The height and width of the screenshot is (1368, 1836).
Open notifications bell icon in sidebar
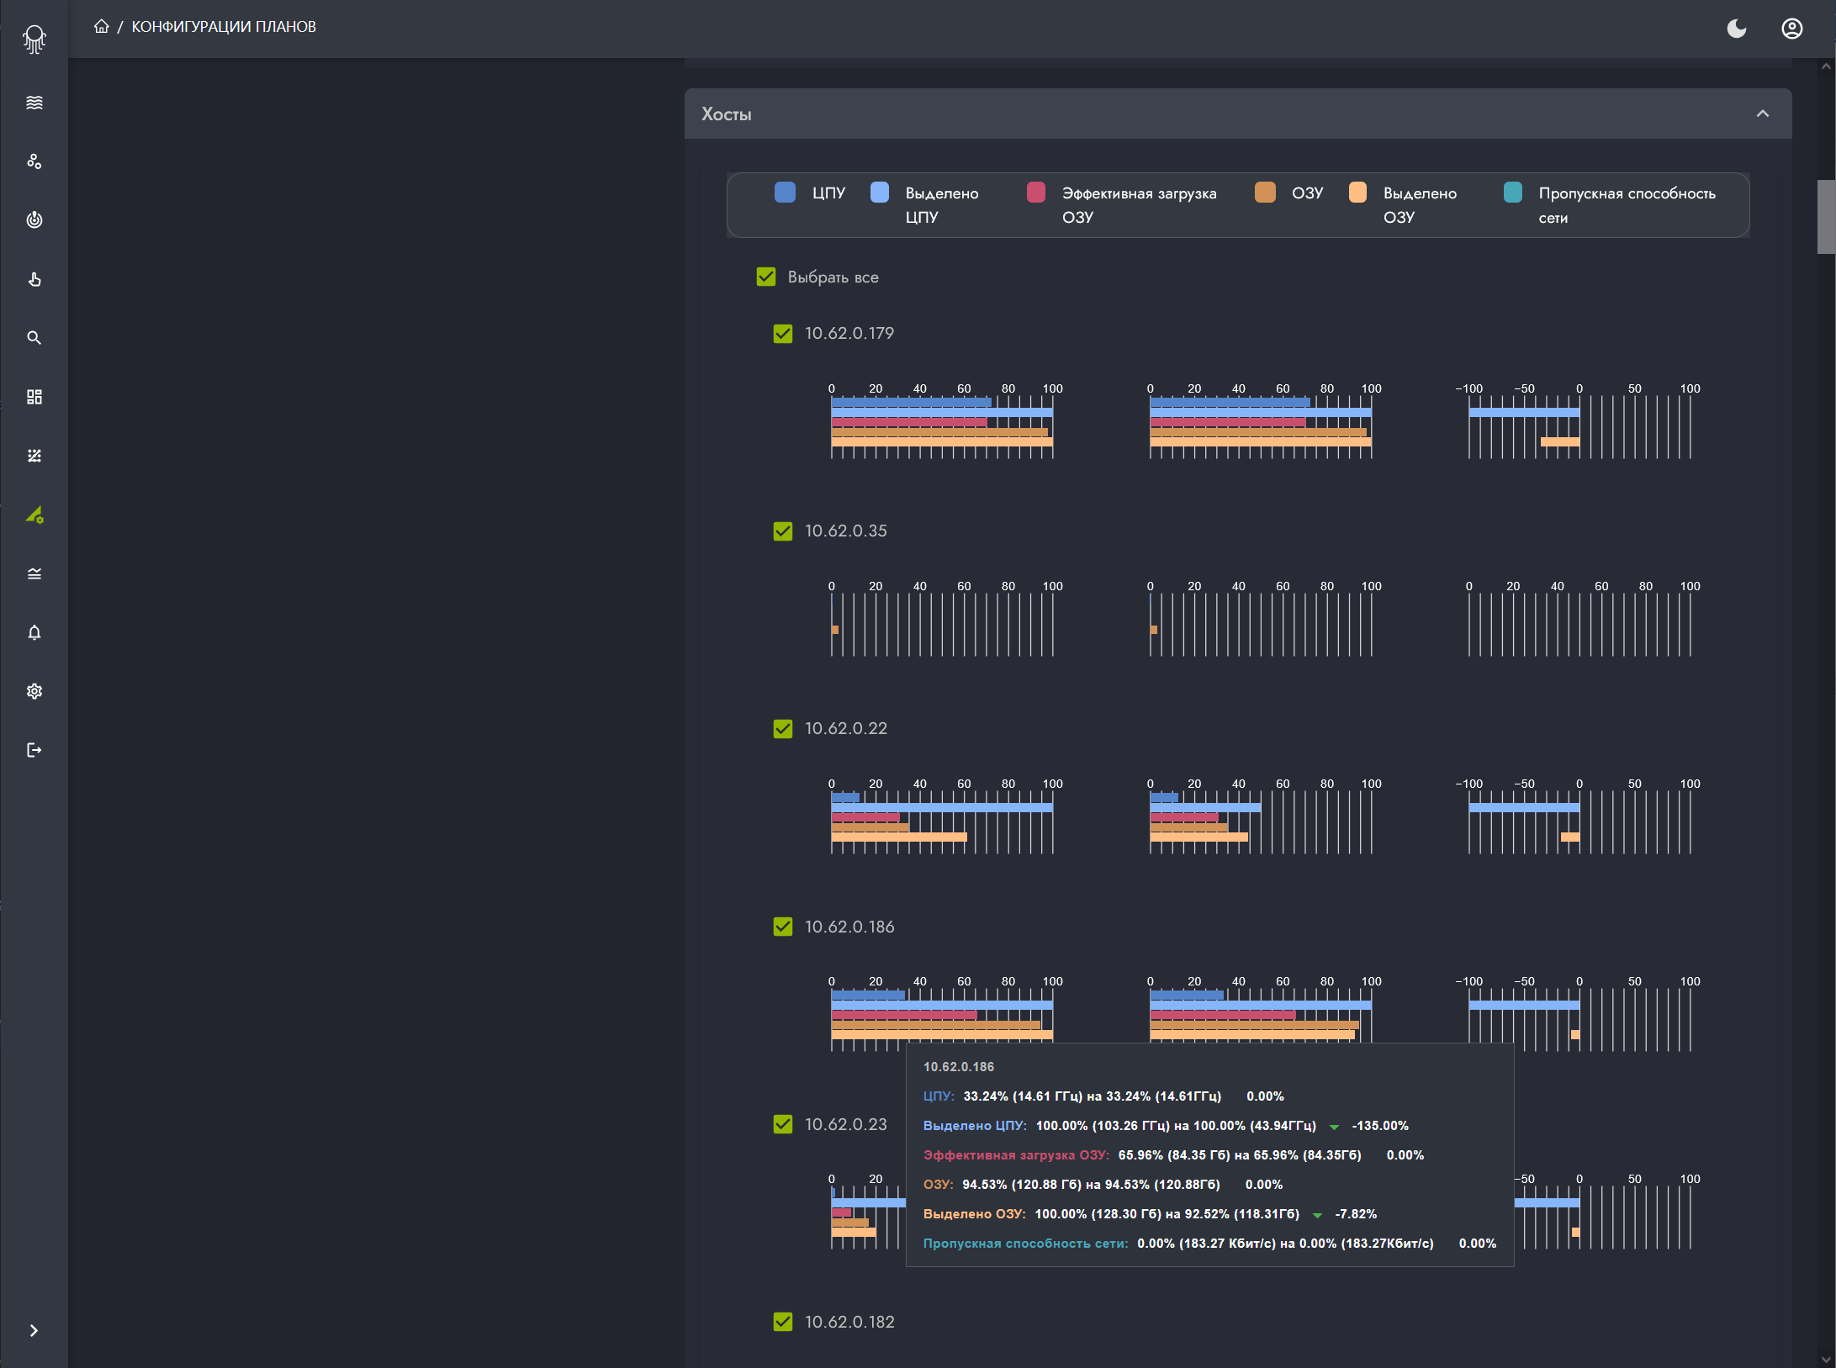[x=34, y=632]
